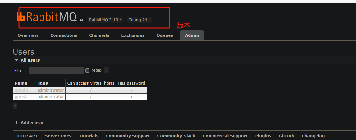Click the Has password column header
Screen dimensions: 356x140
click(132, 83)
